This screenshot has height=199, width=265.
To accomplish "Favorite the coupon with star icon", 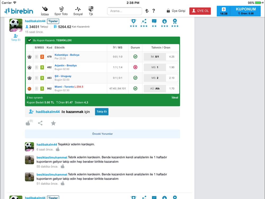I will (54, 123).
